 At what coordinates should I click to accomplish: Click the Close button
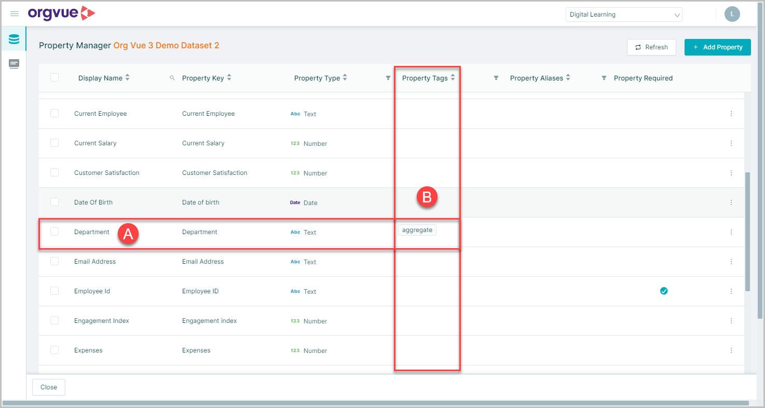pyautogui.click(x=49, y=387)
